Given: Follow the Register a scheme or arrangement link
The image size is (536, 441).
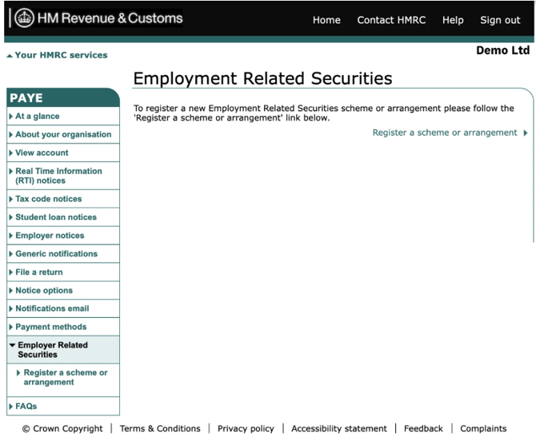Looking at the screenshot, I should point(445,133).
